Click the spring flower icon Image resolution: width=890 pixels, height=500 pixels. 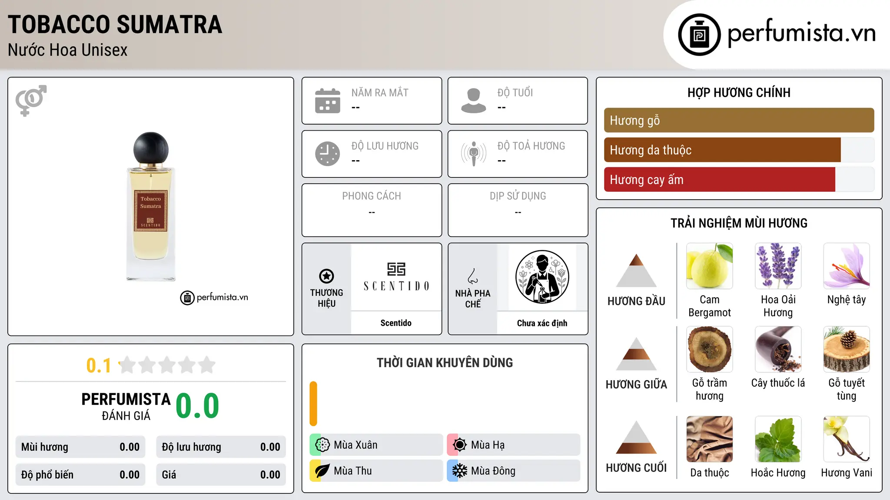322,445
